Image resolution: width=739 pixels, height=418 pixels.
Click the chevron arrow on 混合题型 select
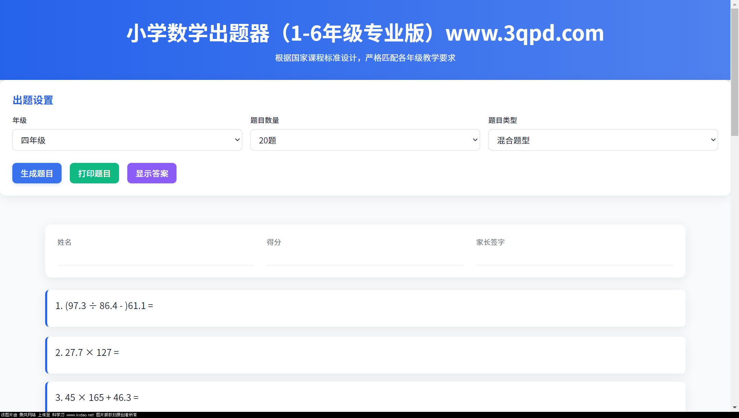point(713,140)
